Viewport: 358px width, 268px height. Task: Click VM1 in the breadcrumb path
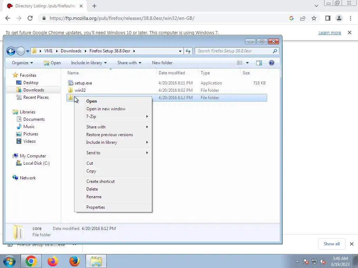(48, 51)
